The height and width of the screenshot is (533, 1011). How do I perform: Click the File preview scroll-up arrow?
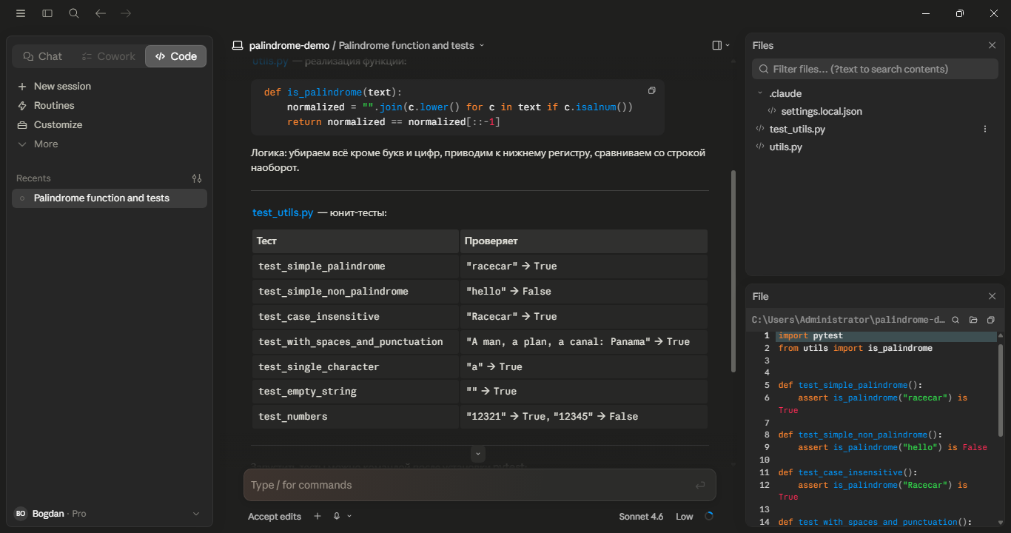1002,335
